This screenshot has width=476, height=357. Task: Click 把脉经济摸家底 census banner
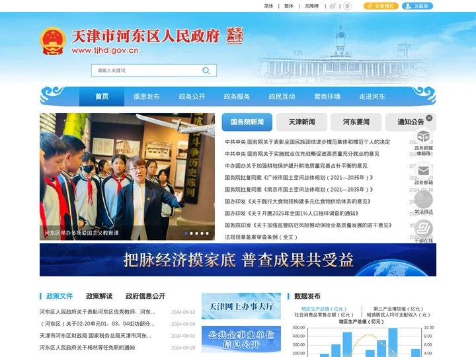(x=238, y=260)
